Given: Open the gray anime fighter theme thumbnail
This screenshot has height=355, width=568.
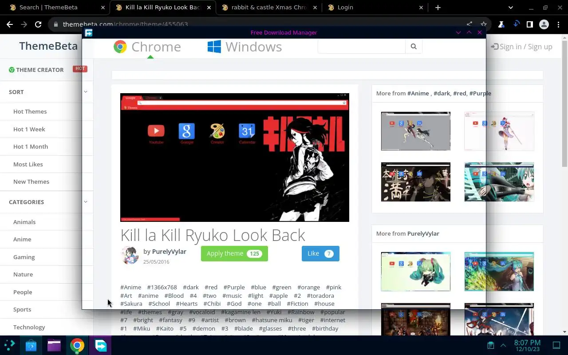Looking at the screenshot, I should coord(416,131).
